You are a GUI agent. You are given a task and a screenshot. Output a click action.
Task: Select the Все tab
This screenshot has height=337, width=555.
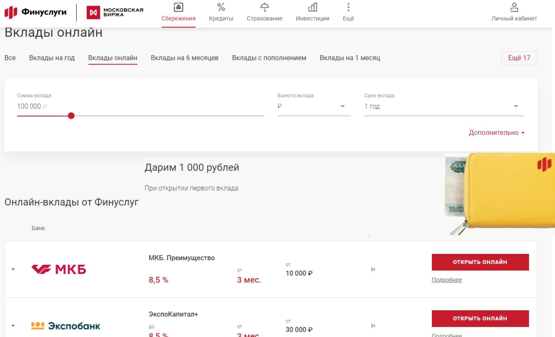pos(10,58)
